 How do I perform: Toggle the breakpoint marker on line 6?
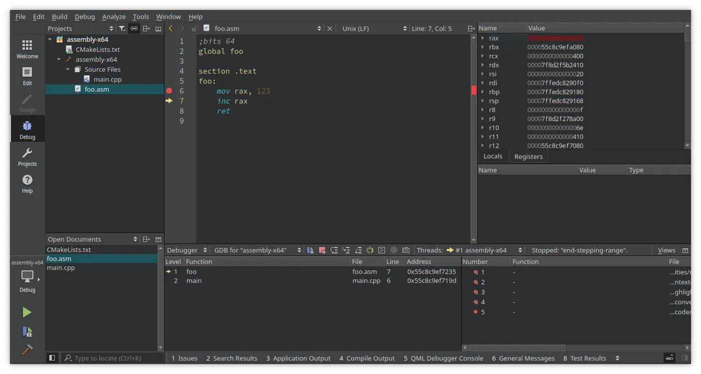click(x=169, y=91)
